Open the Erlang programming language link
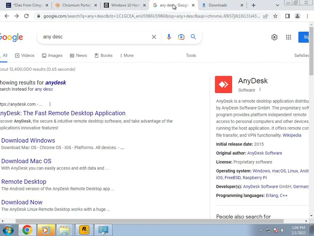Screen dimensions: 314x236 (272, 196)
